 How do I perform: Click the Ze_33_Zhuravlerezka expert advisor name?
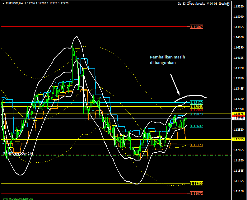(x=201, y=4)
